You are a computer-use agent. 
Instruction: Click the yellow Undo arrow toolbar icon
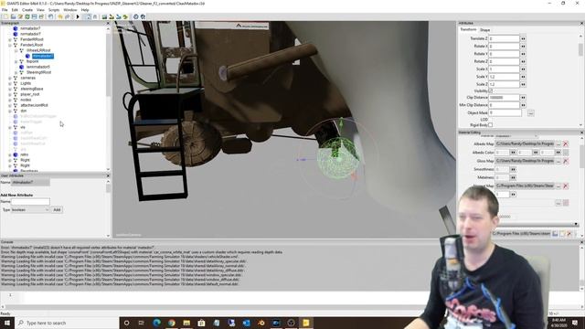pos(60,16)
